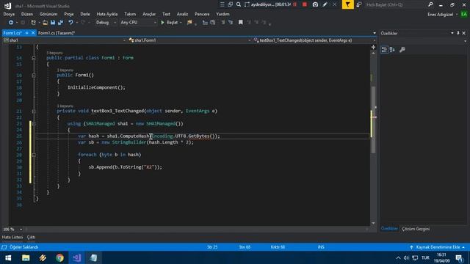Collapse the textBox1_TextChanged method block

34,111
